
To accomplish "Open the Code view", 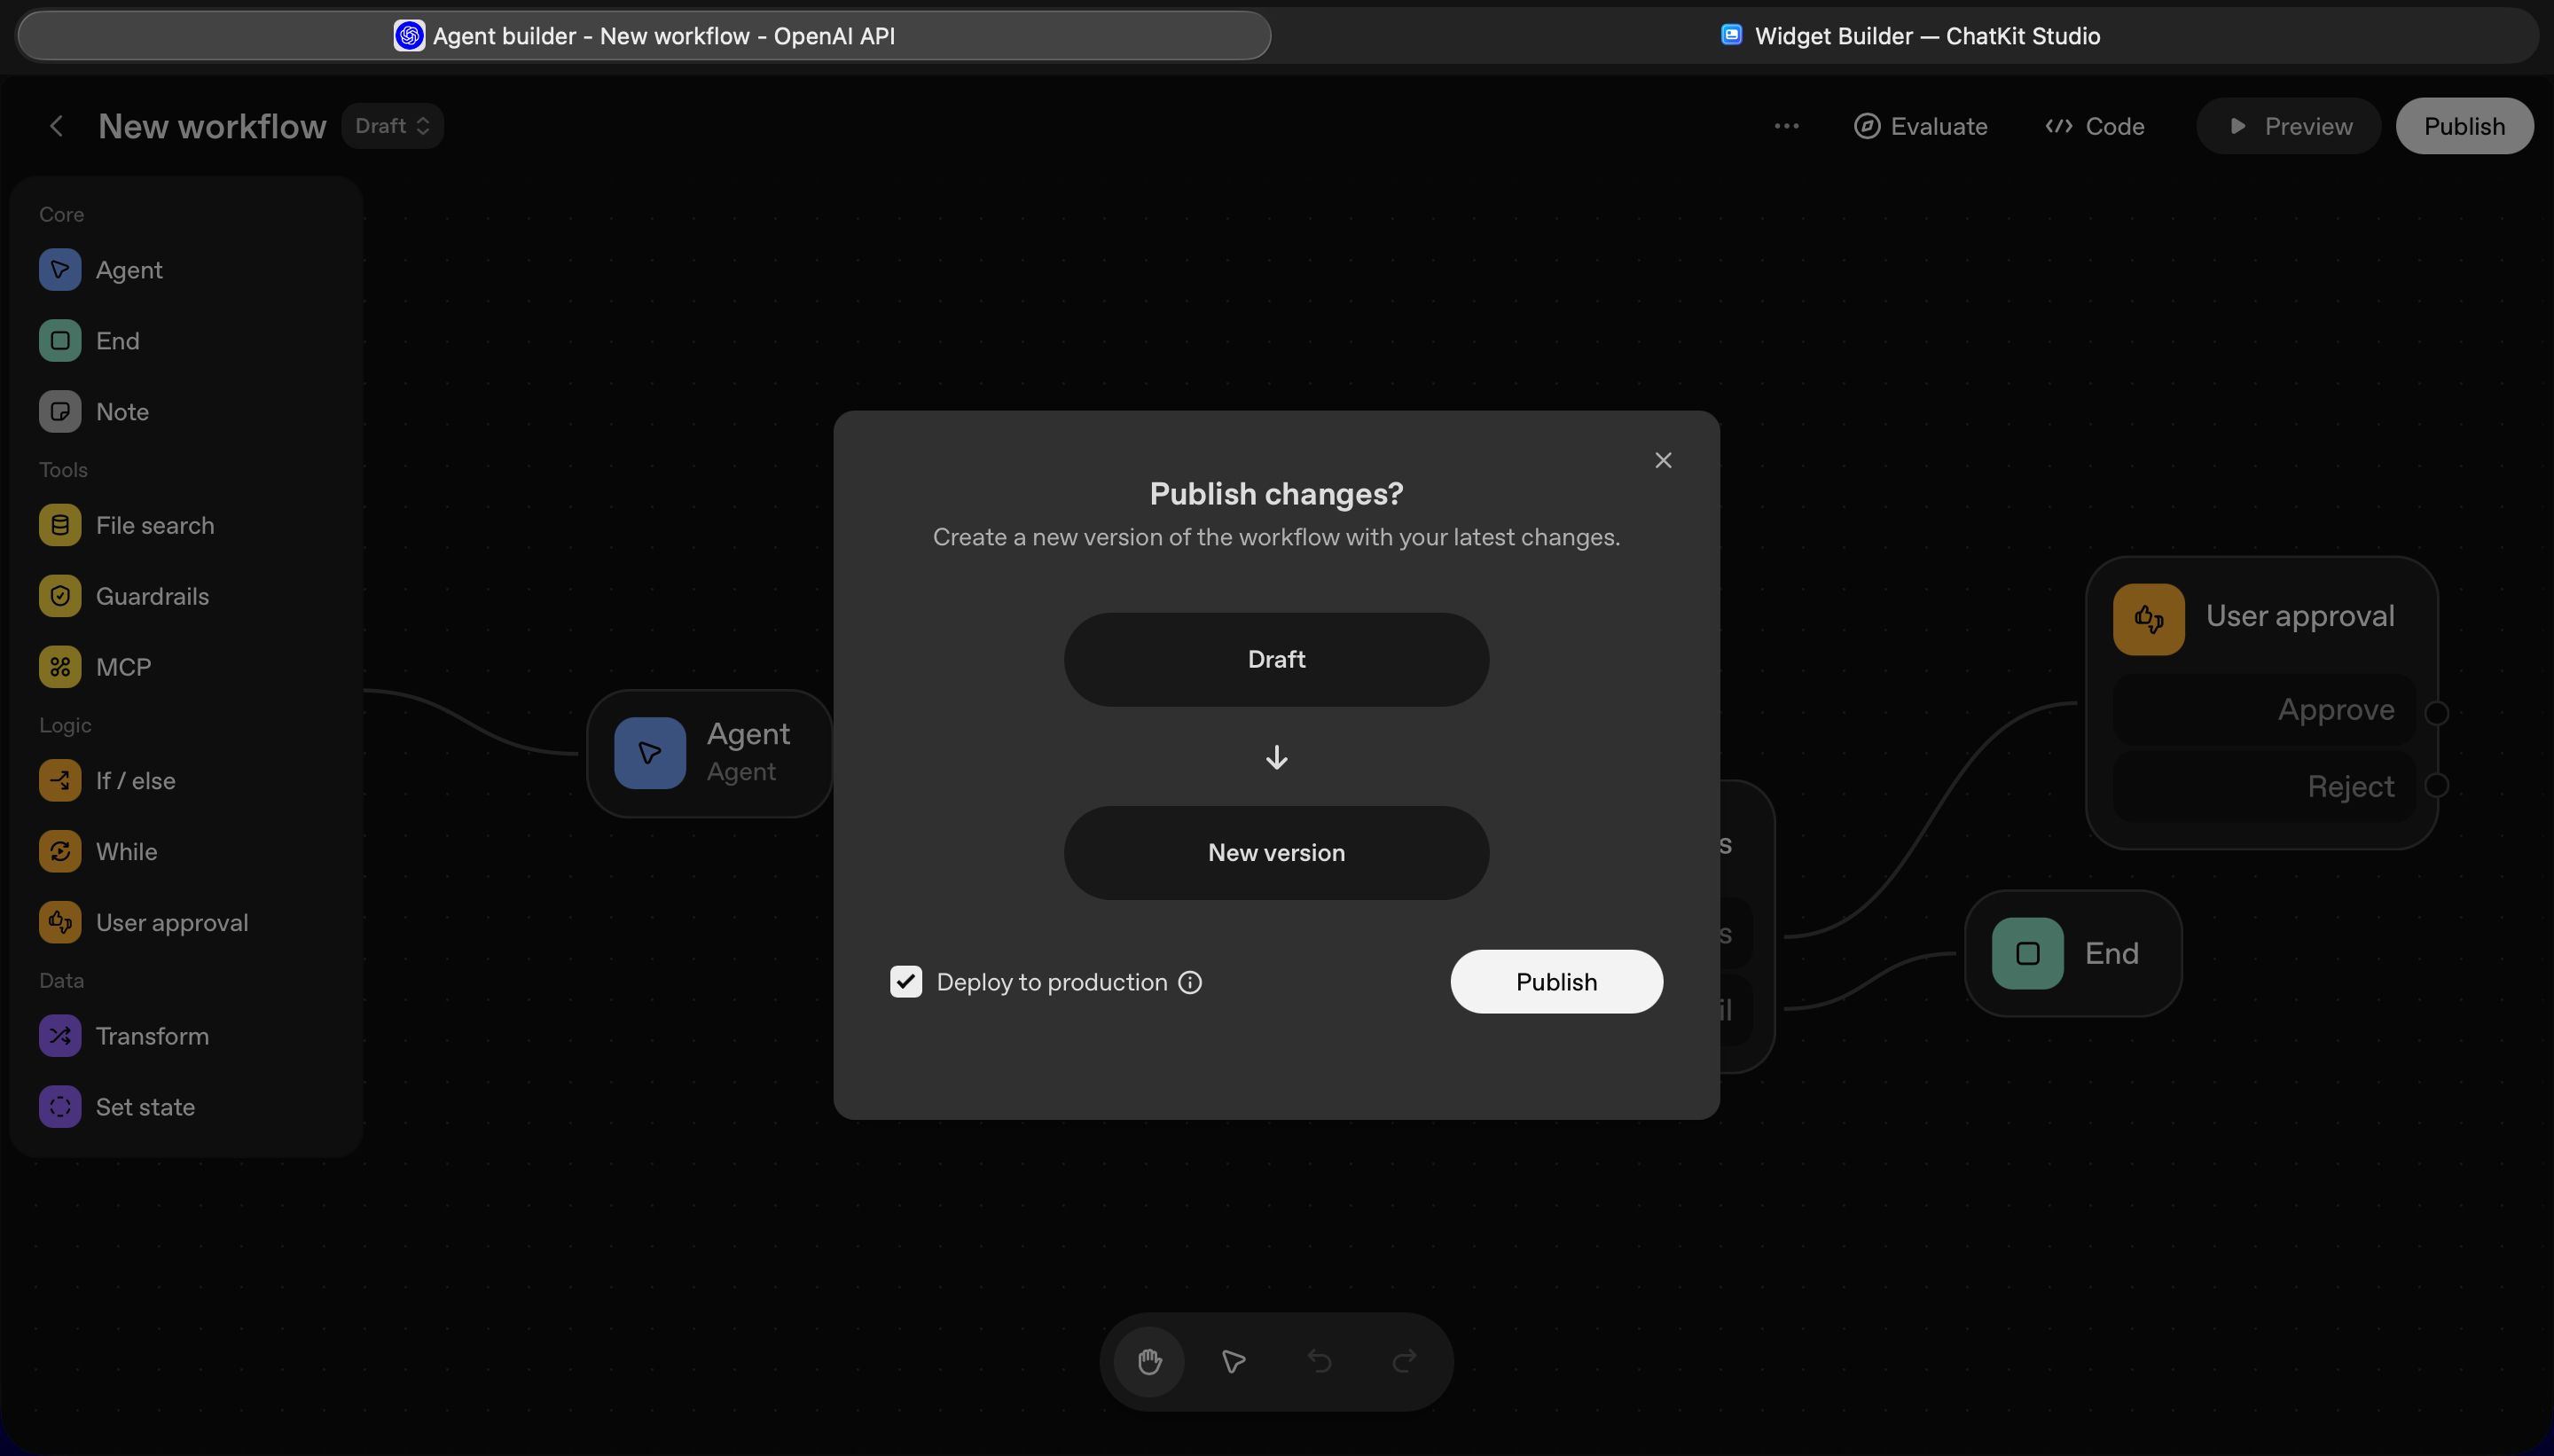I will (x=2095, y=126).
